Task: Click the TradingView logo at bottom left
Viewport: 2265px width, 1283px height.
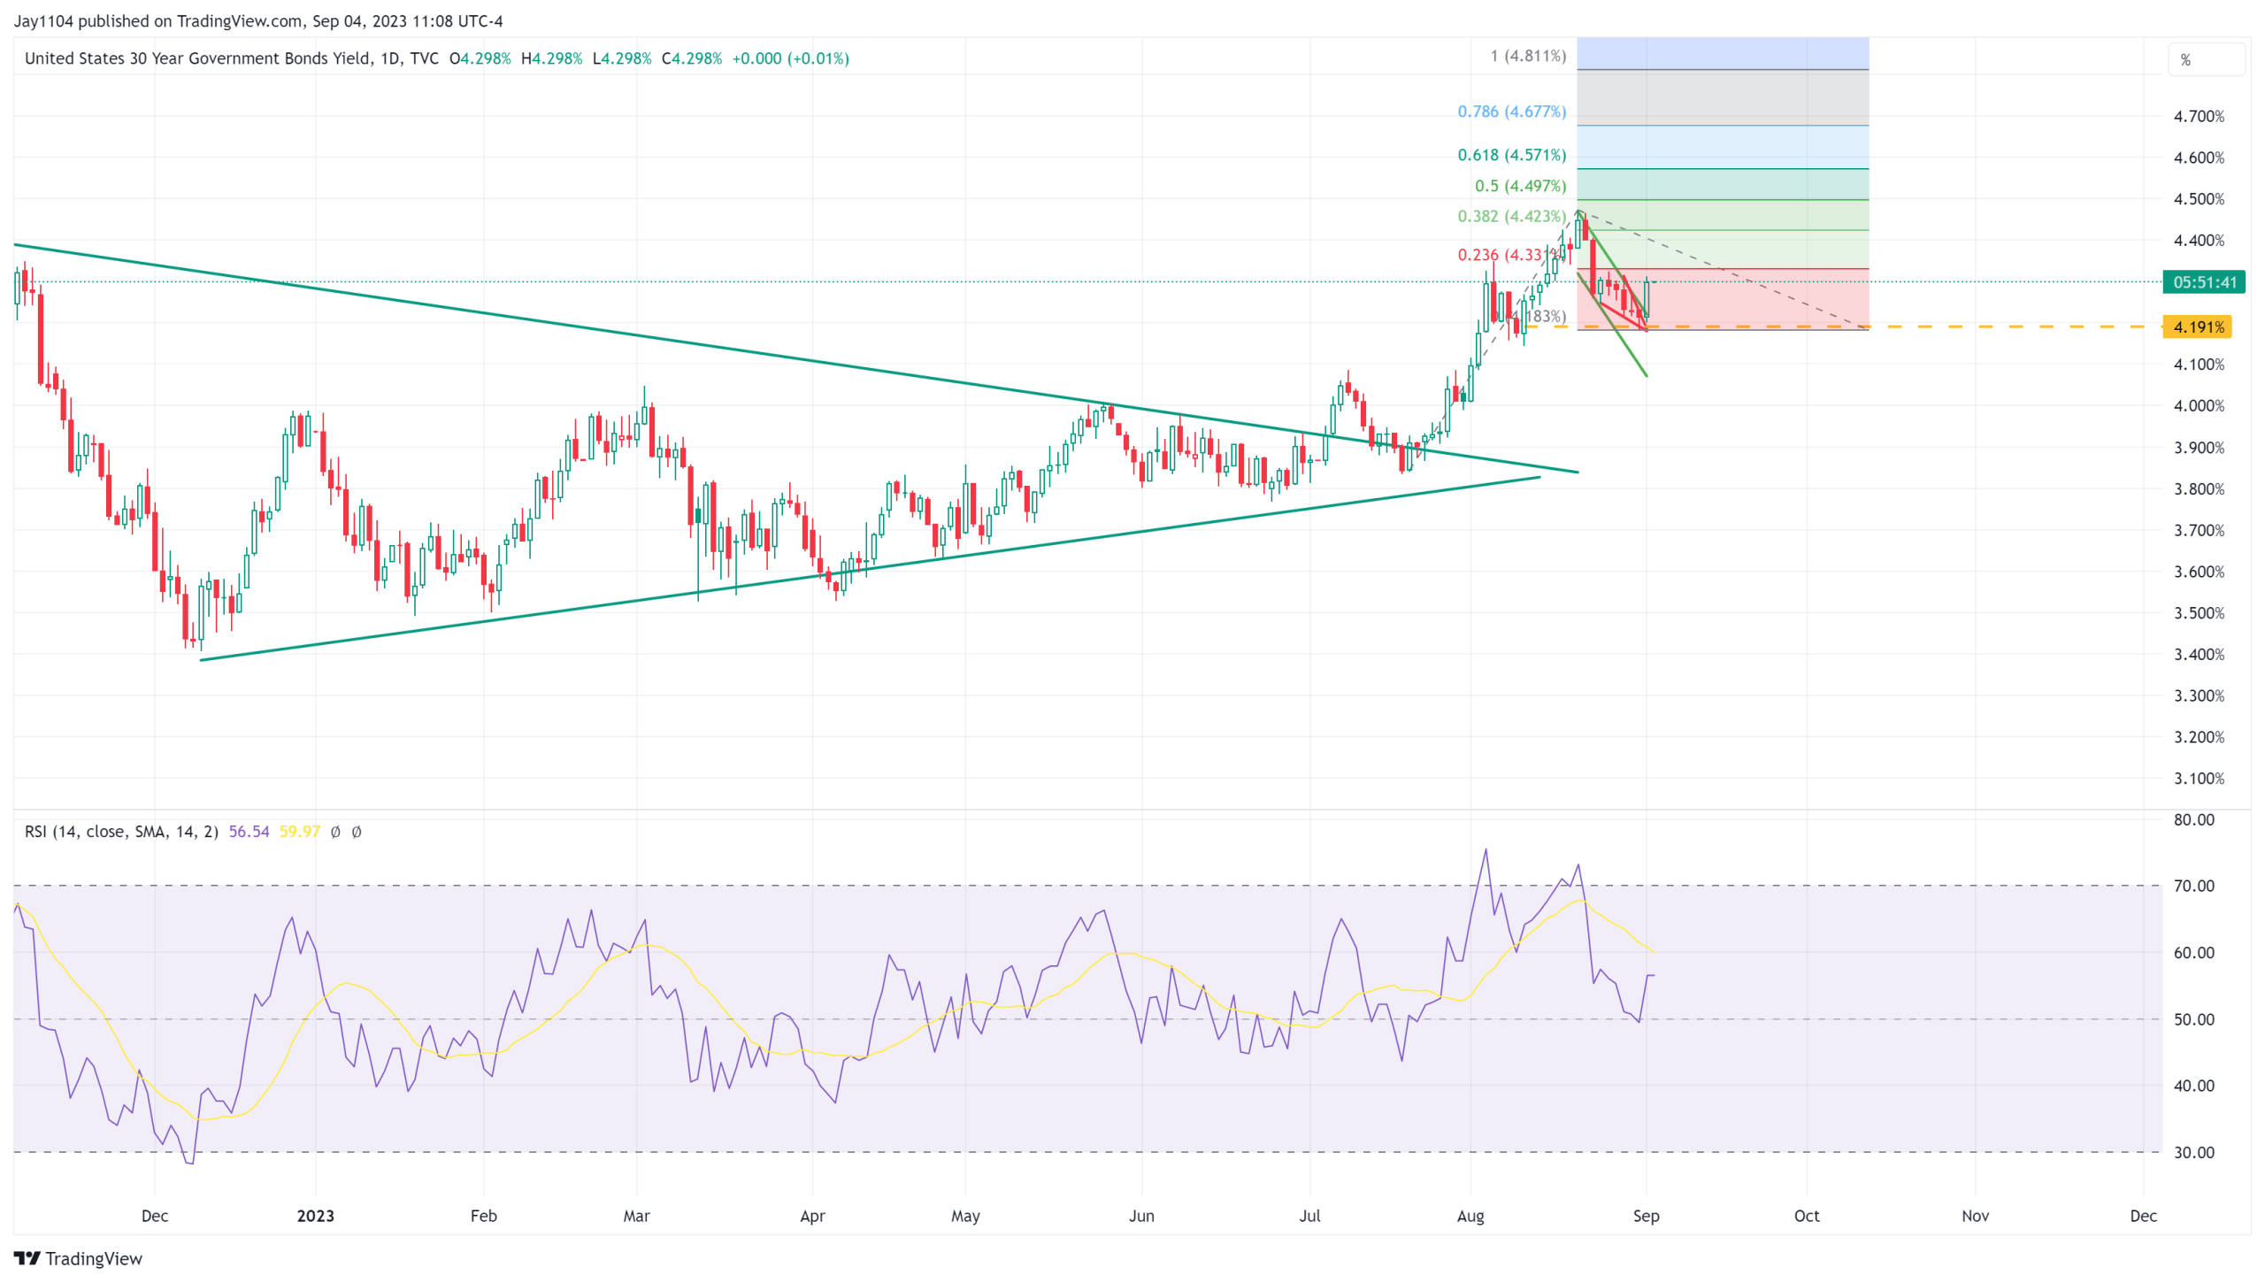Action: pyautogui.click(x=78, y=1258)
